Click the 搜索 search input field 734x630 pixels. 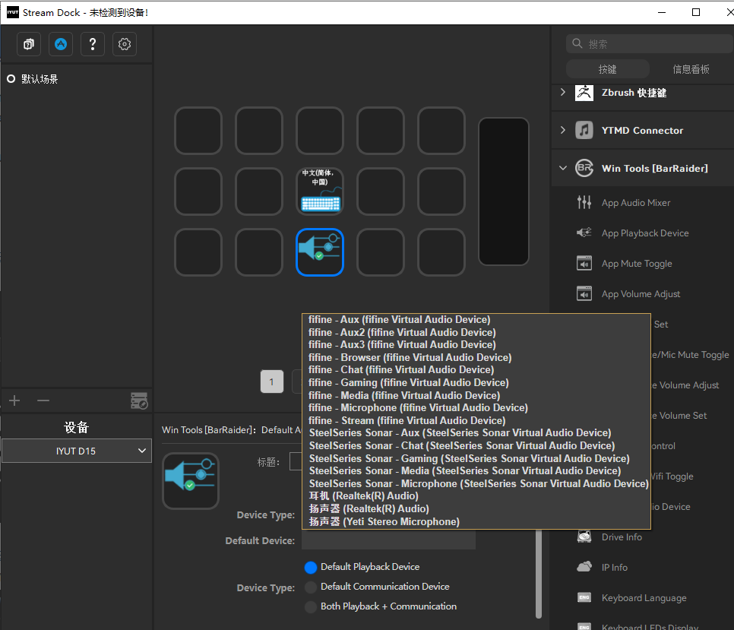pyautogui.click(x=649, y=43)
